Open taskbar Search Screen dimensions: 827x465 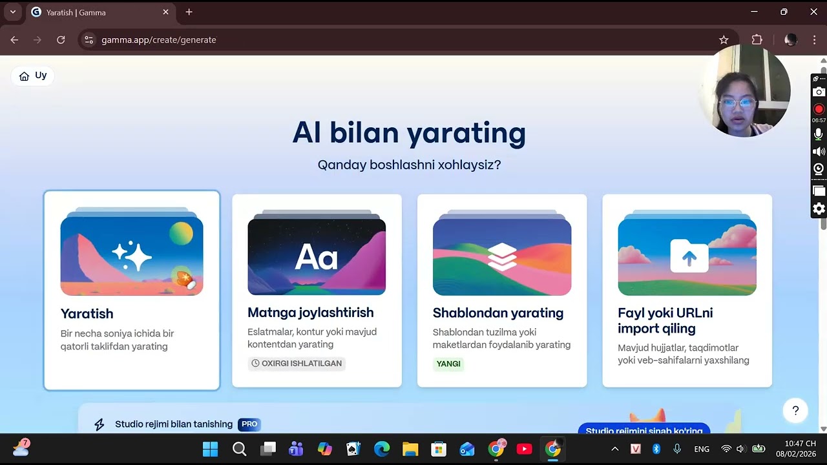click(240, 449)
